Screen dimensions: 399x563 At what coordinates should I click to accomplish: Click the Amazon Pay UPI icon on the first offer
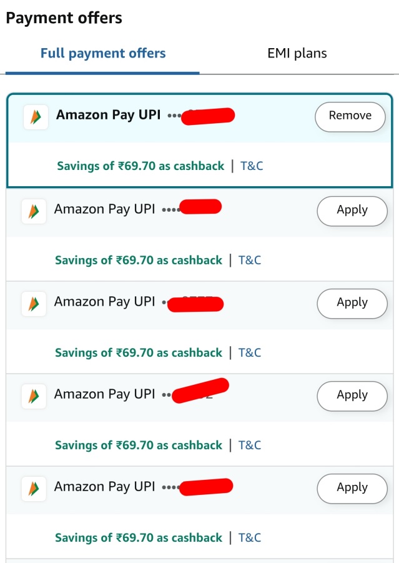point(35,116)
